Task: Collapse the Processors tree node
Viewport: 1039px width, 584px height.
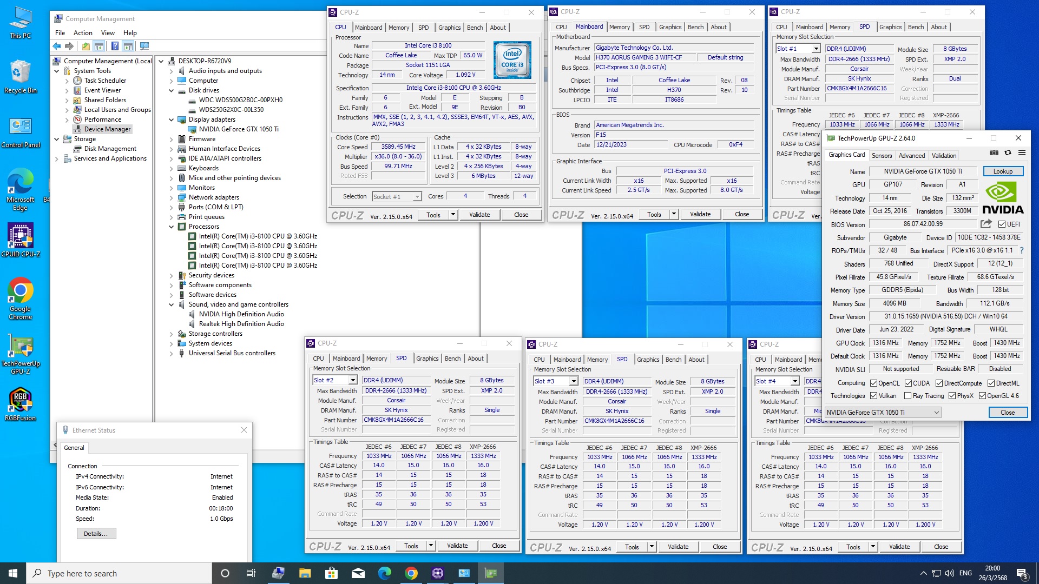Action: 172,227
